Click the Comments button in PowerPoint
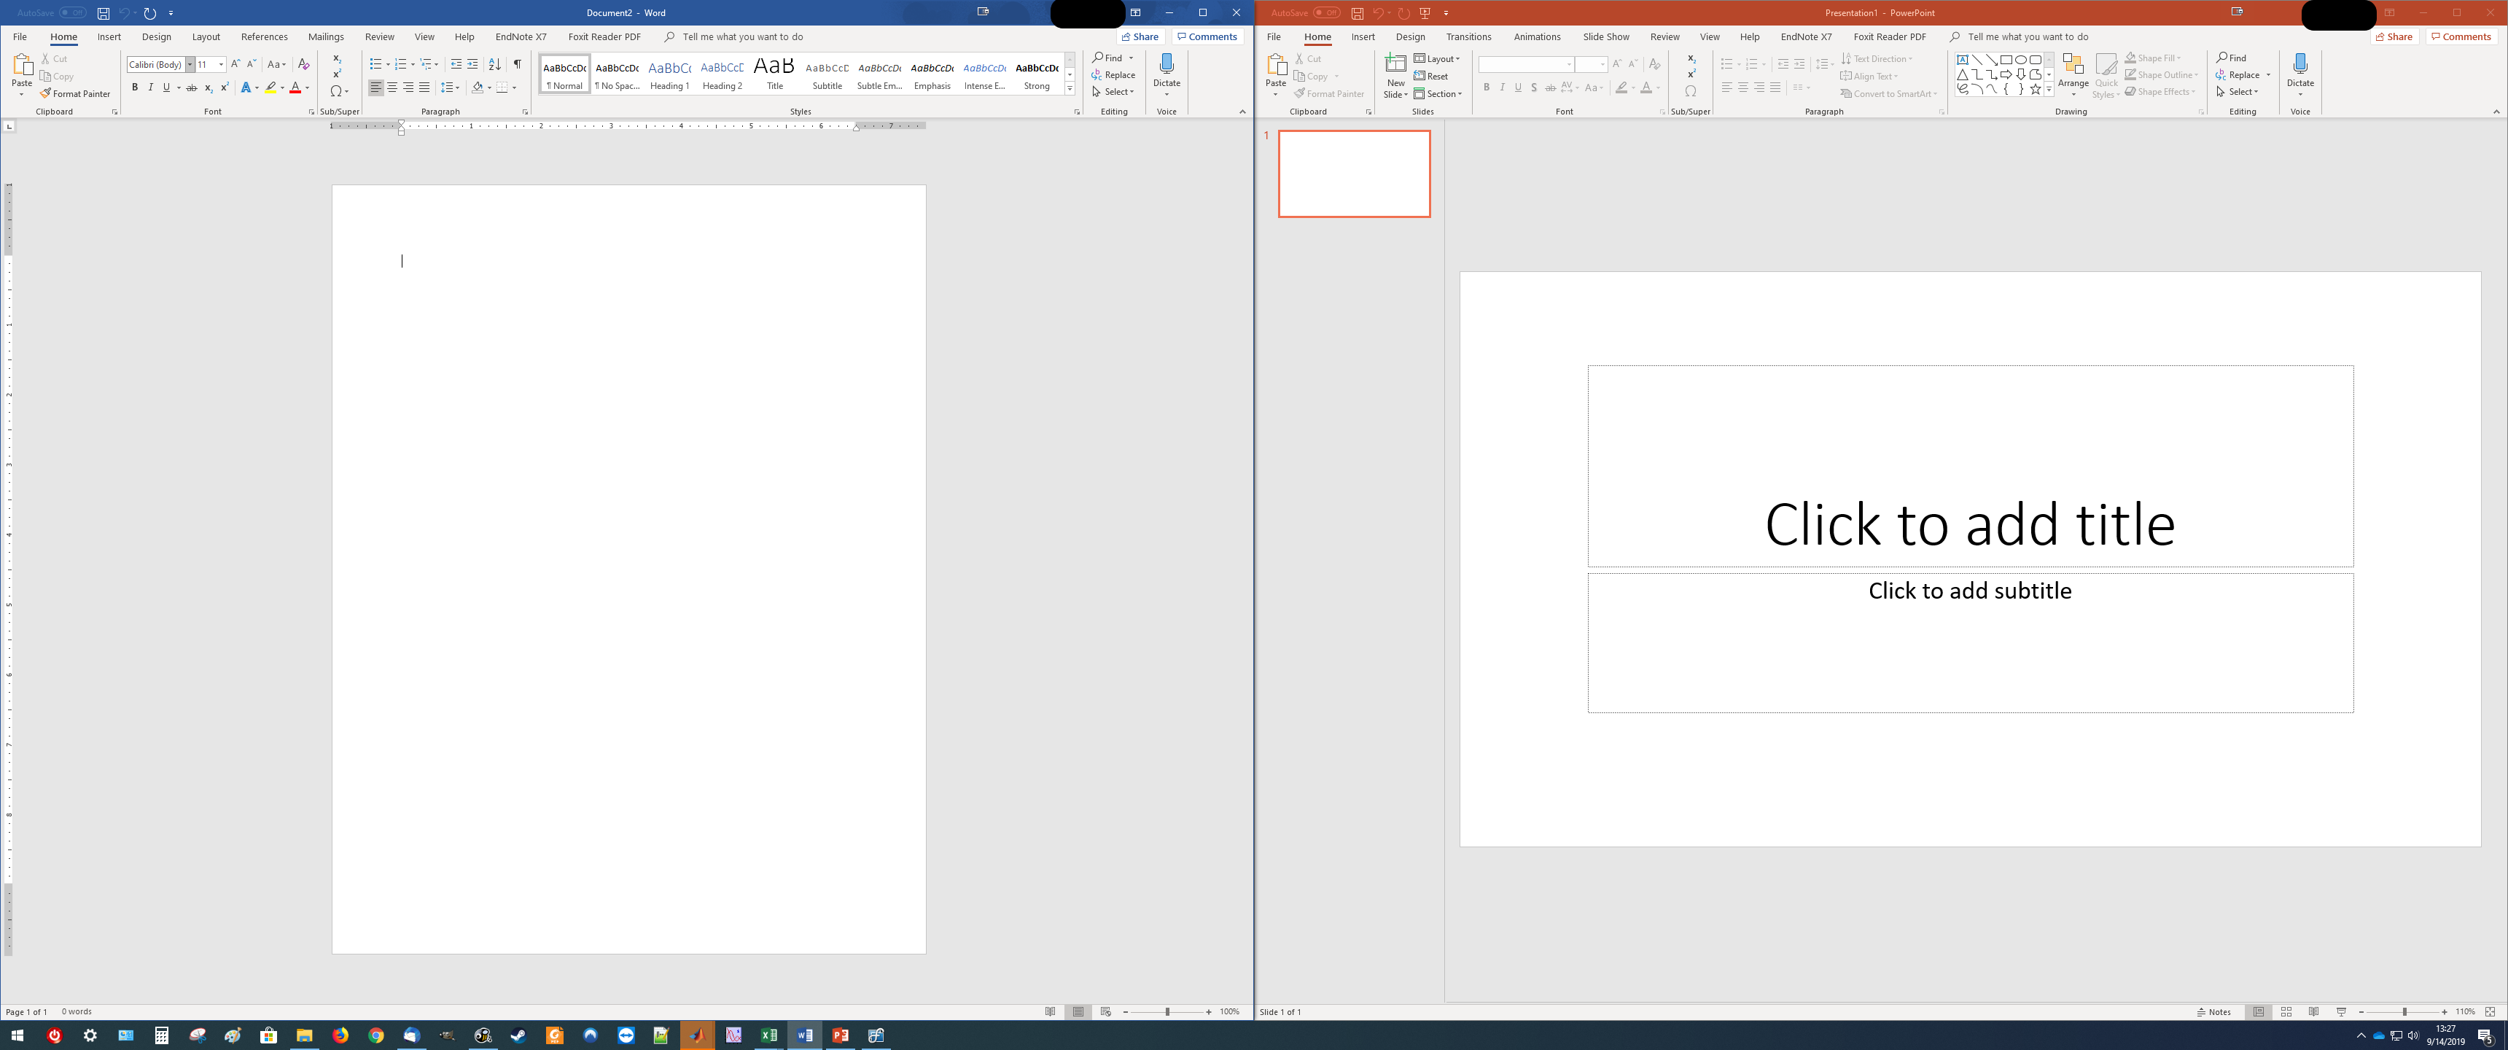Image resolution: width=2508 pixels, height=1050 pixels. click(2461, 37)
